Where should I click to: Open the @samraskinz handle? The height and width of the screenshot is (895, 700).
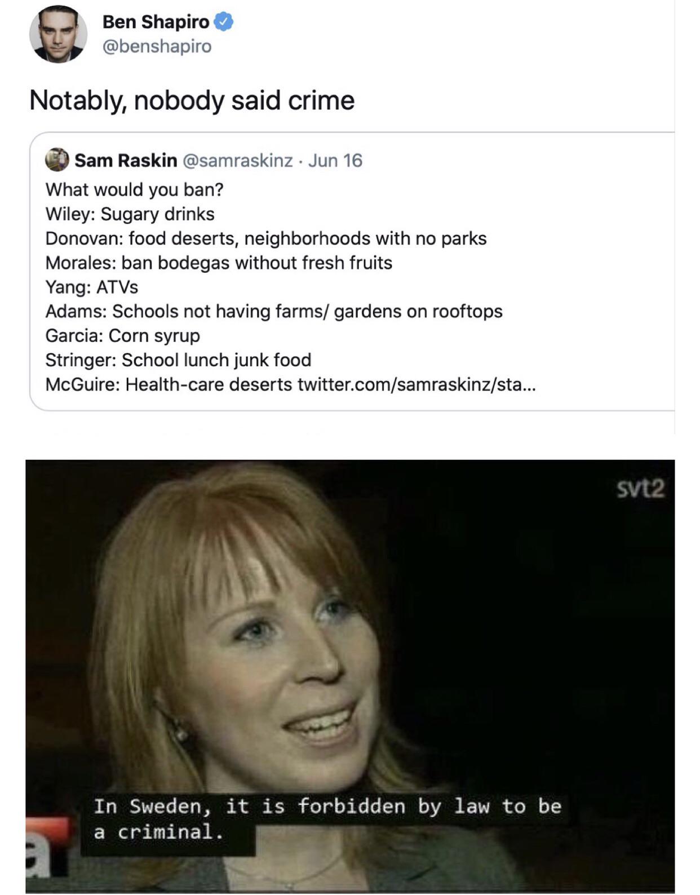point(237,161)
